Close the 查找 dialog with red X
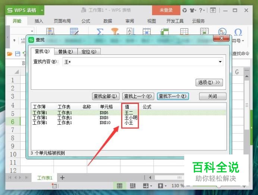Screen dimensions: 258x195 coord(221,38)
